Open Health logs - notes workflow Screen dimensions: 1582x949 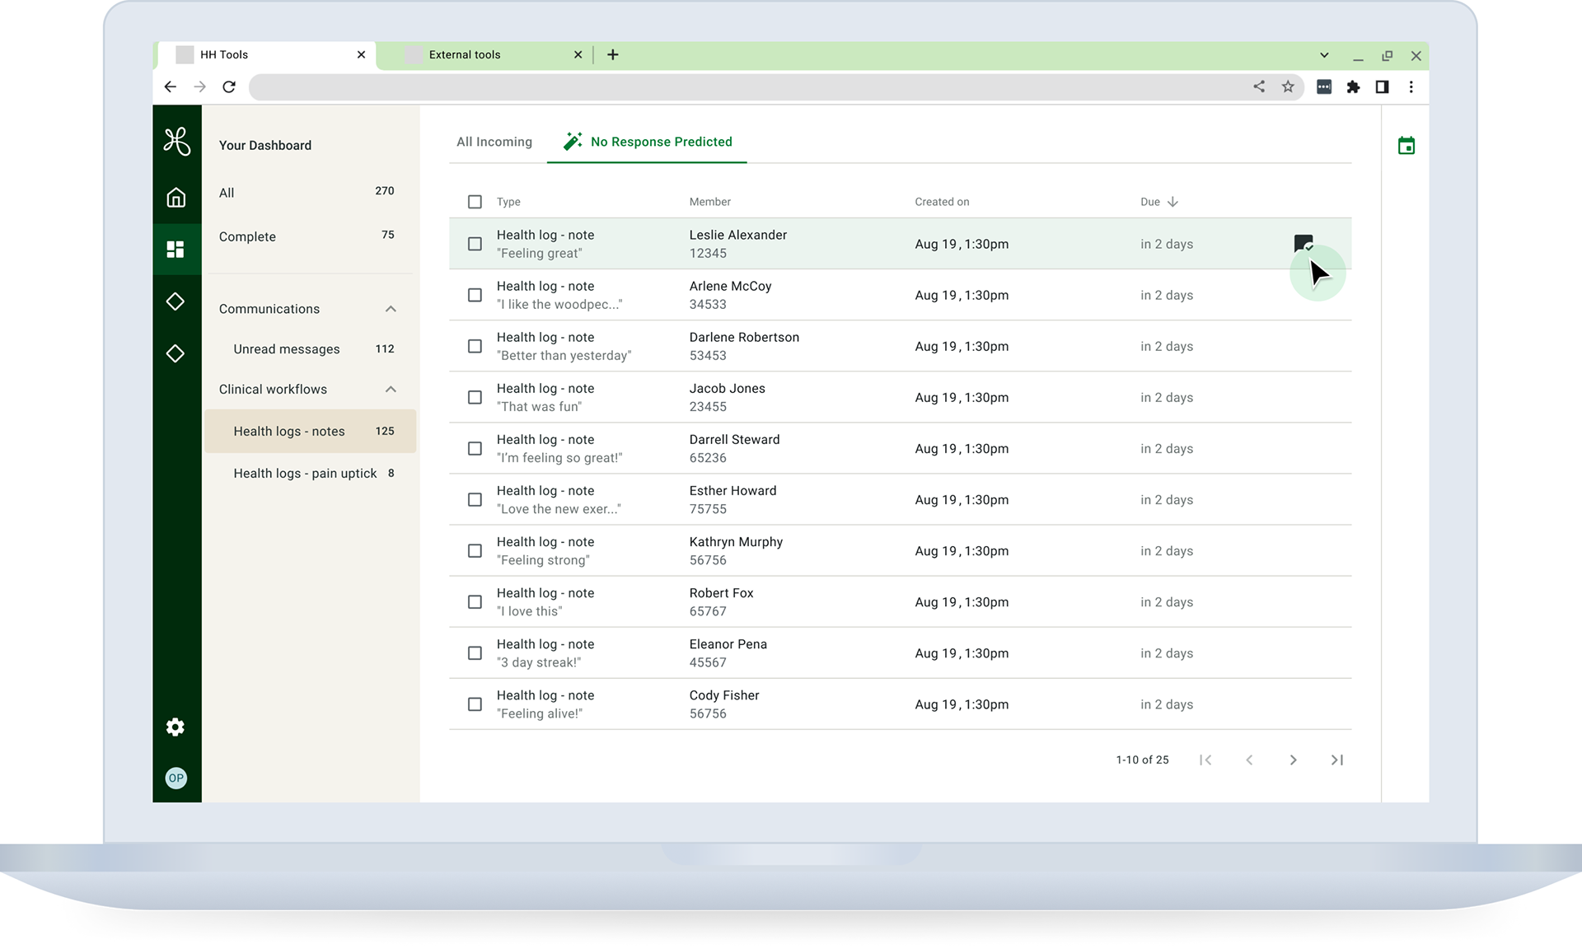click(x=310, y=431)
